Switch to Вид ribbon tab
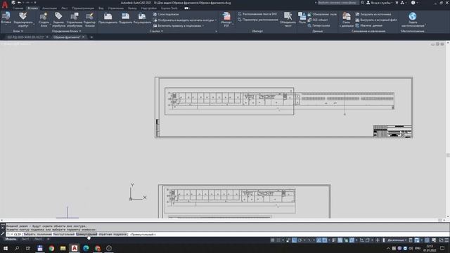The height and width of the screenshot is (253, 450). coord(101,8)
